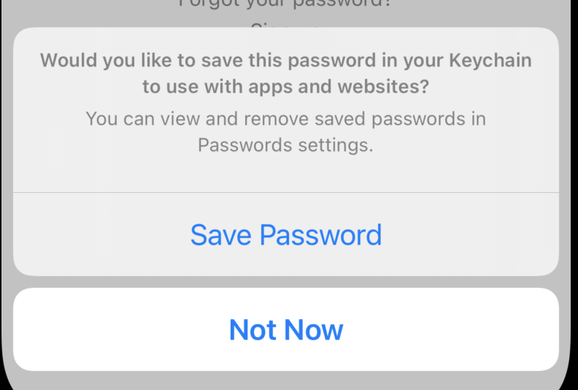This screenshot has width=578, height=390.
Task: Tap the Save Password button
Action: 286,235
